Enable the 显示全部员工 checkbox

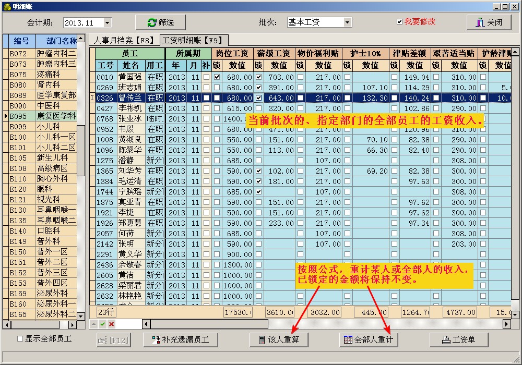click(20, 339)
